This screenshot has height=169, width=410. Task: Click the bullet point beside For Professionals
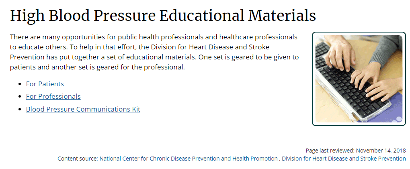click(x=20, y=97)
